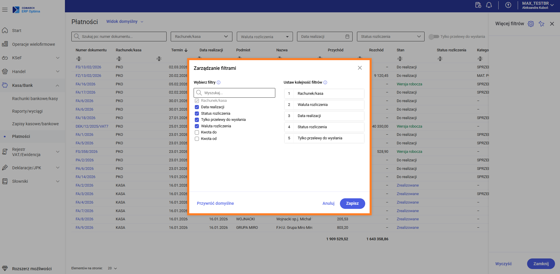Click the hamburger menu icon
The image size is (560, 274).
(x=5, y=10)
